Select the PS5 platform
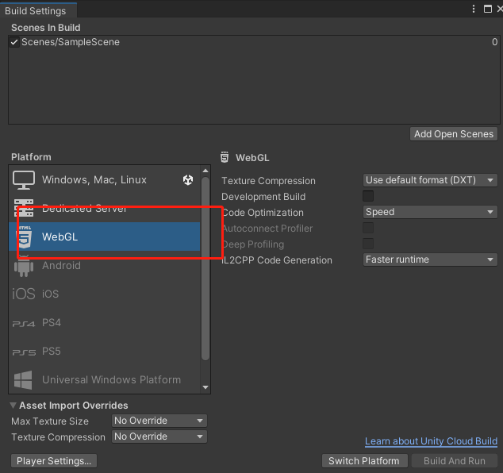 coord(104,351)
